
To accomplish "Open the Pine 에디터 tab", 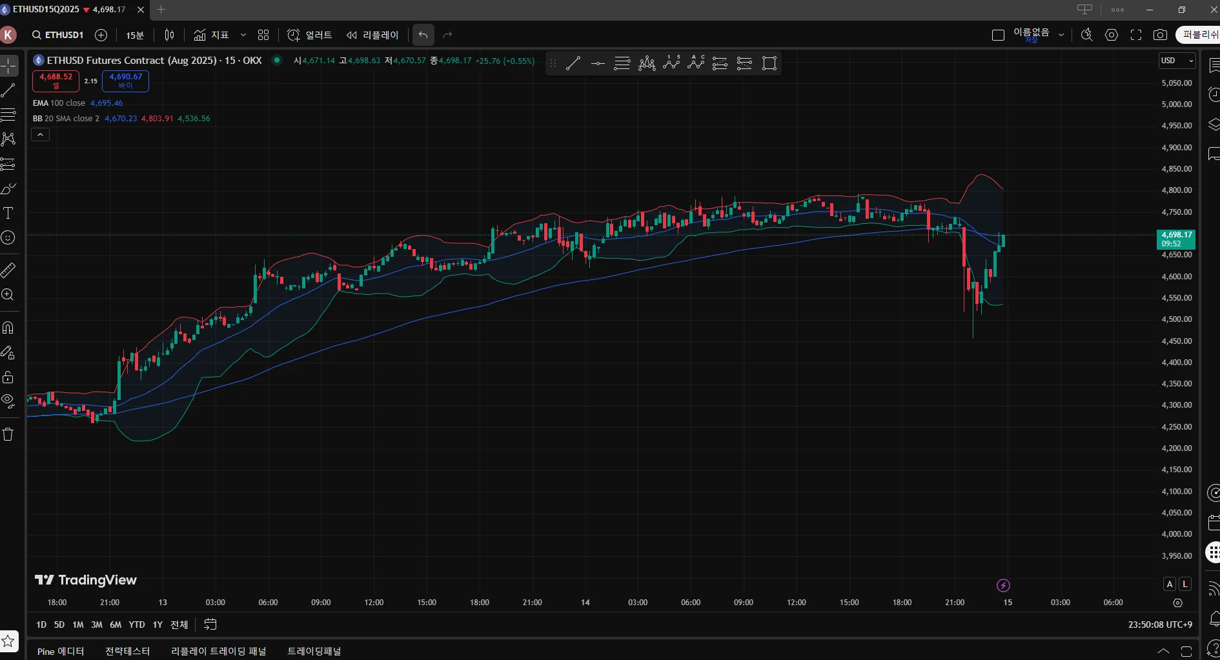I will (x=61, y=651).
